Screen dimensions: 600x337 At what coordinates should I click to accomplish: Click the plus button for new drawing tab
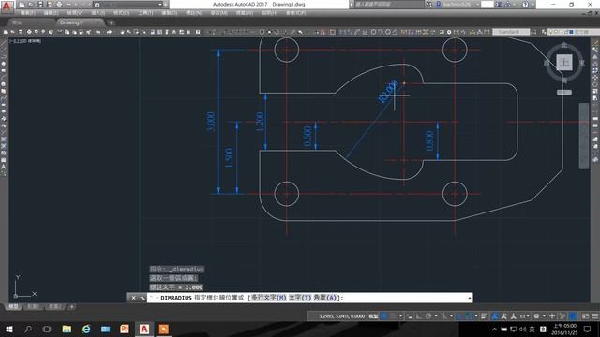pyautogui.click(x=112, y=22)
